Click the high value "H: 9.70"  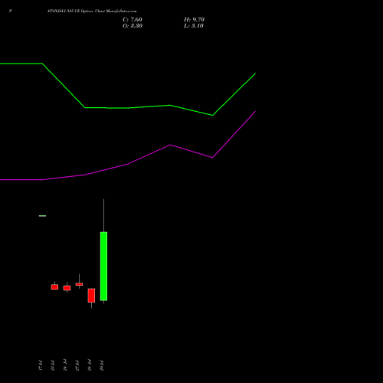point(194,20)
